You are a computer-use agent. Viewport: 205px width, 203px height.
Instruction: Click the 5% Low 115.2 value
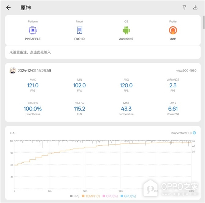pyautogui.click(x=79, y=109)
